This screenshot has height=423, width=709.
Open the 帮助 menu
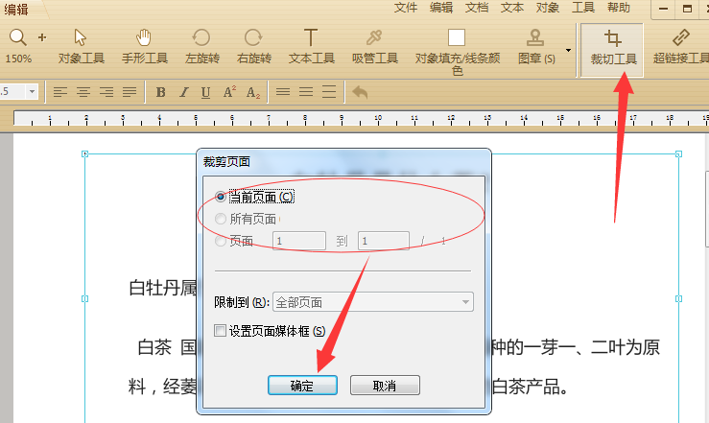tap(619, 8)
